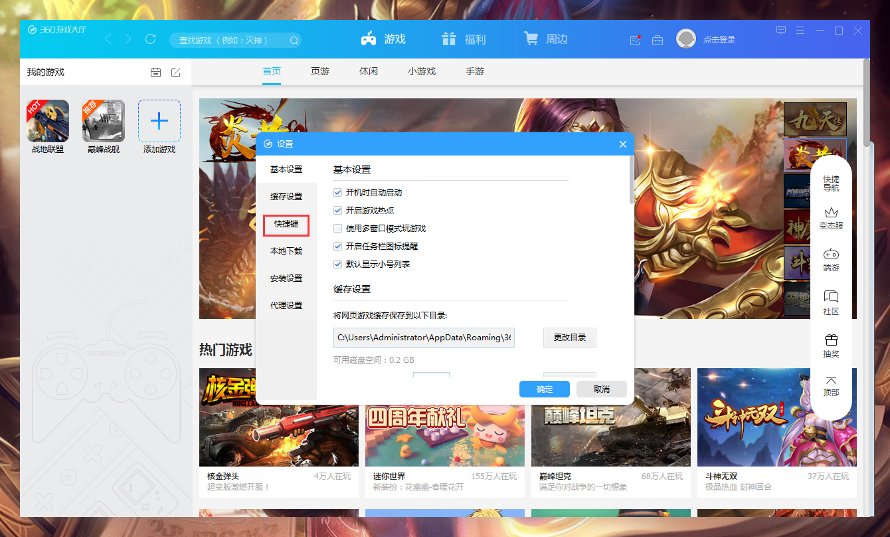This screenshot has height=537, width=890.
Task: Open the 社区 community icon in sidebar
Action: [831, 297]
